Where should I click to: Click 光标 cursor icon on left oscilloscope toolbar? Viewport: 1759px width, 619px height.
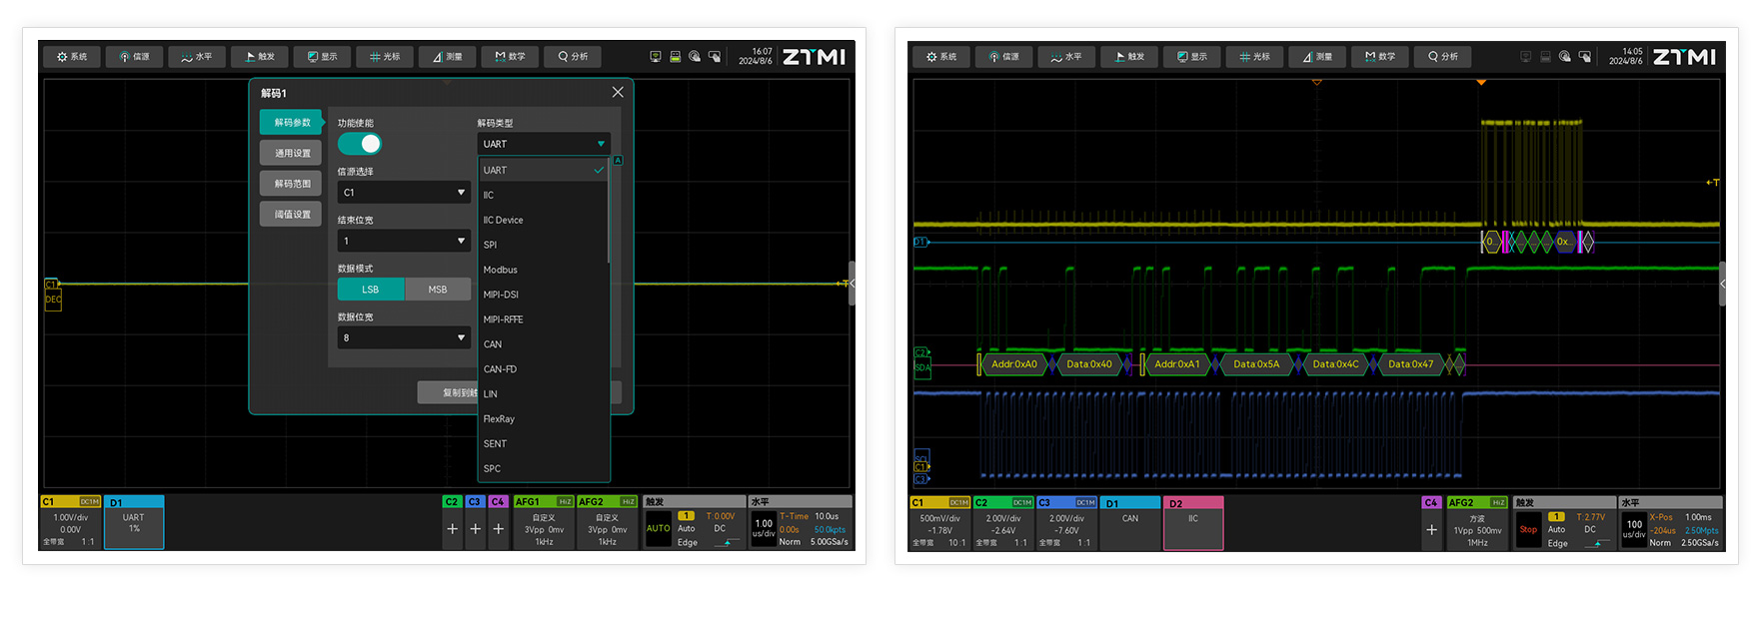(x=384, y=57)
